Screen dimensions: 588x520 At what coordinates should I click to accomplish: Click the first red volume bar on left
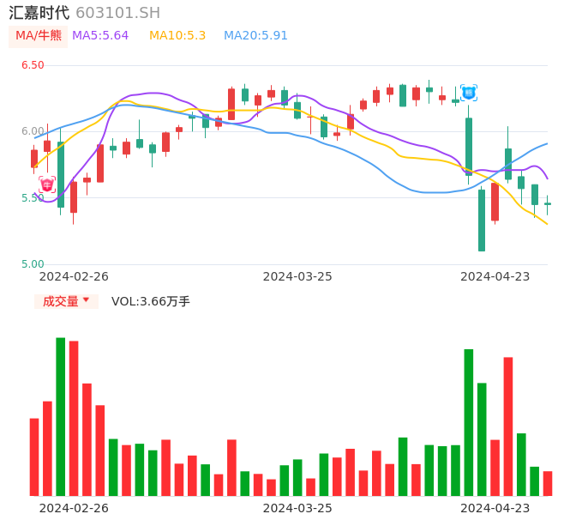[x=34, y=457]
